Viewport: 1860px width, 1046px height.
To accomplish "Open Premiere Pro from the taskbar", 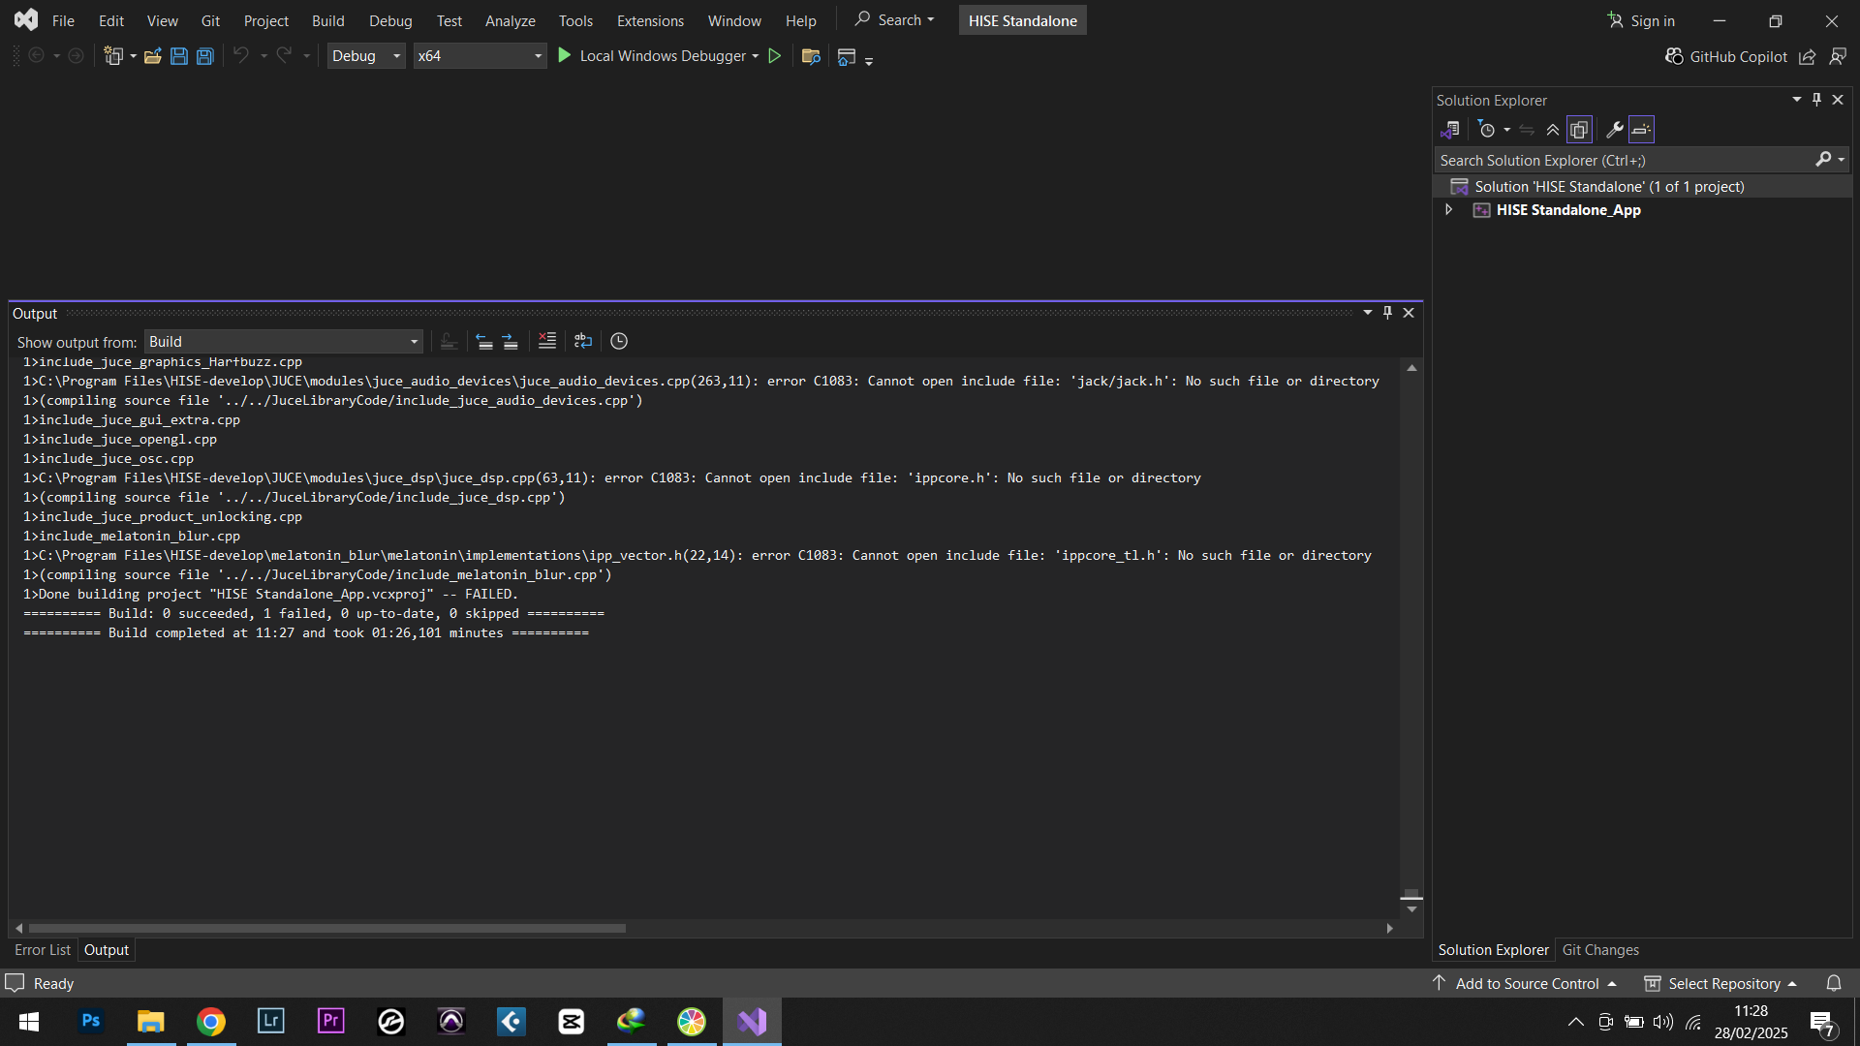I will click(x=331, y=1022).
